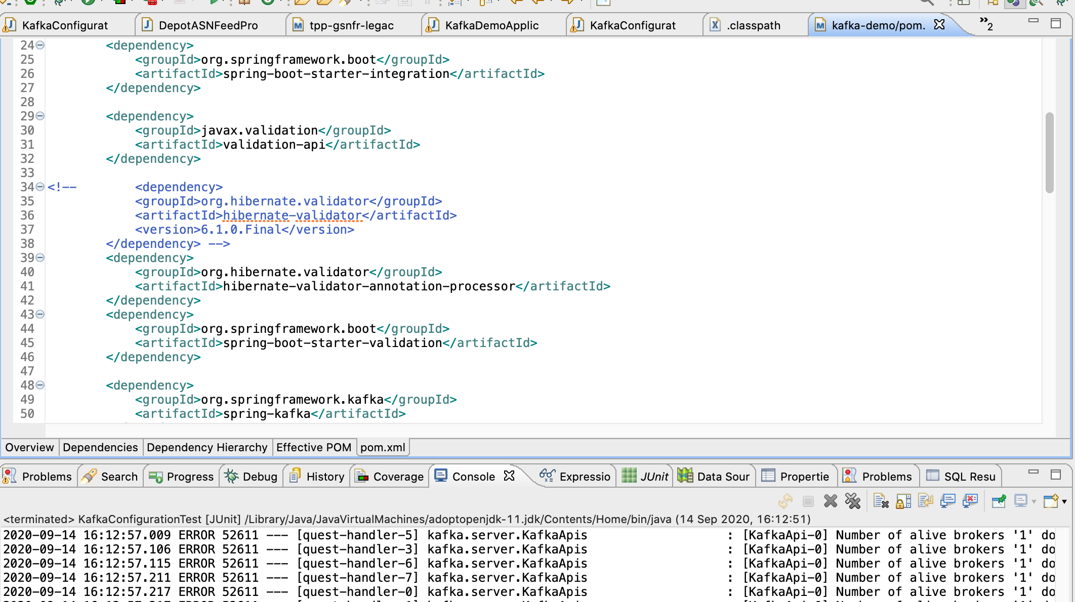Click terminated KafkaConfigurationTest launch description
Viewport: 1075px width, 602px height.
[x=407, y=519]
